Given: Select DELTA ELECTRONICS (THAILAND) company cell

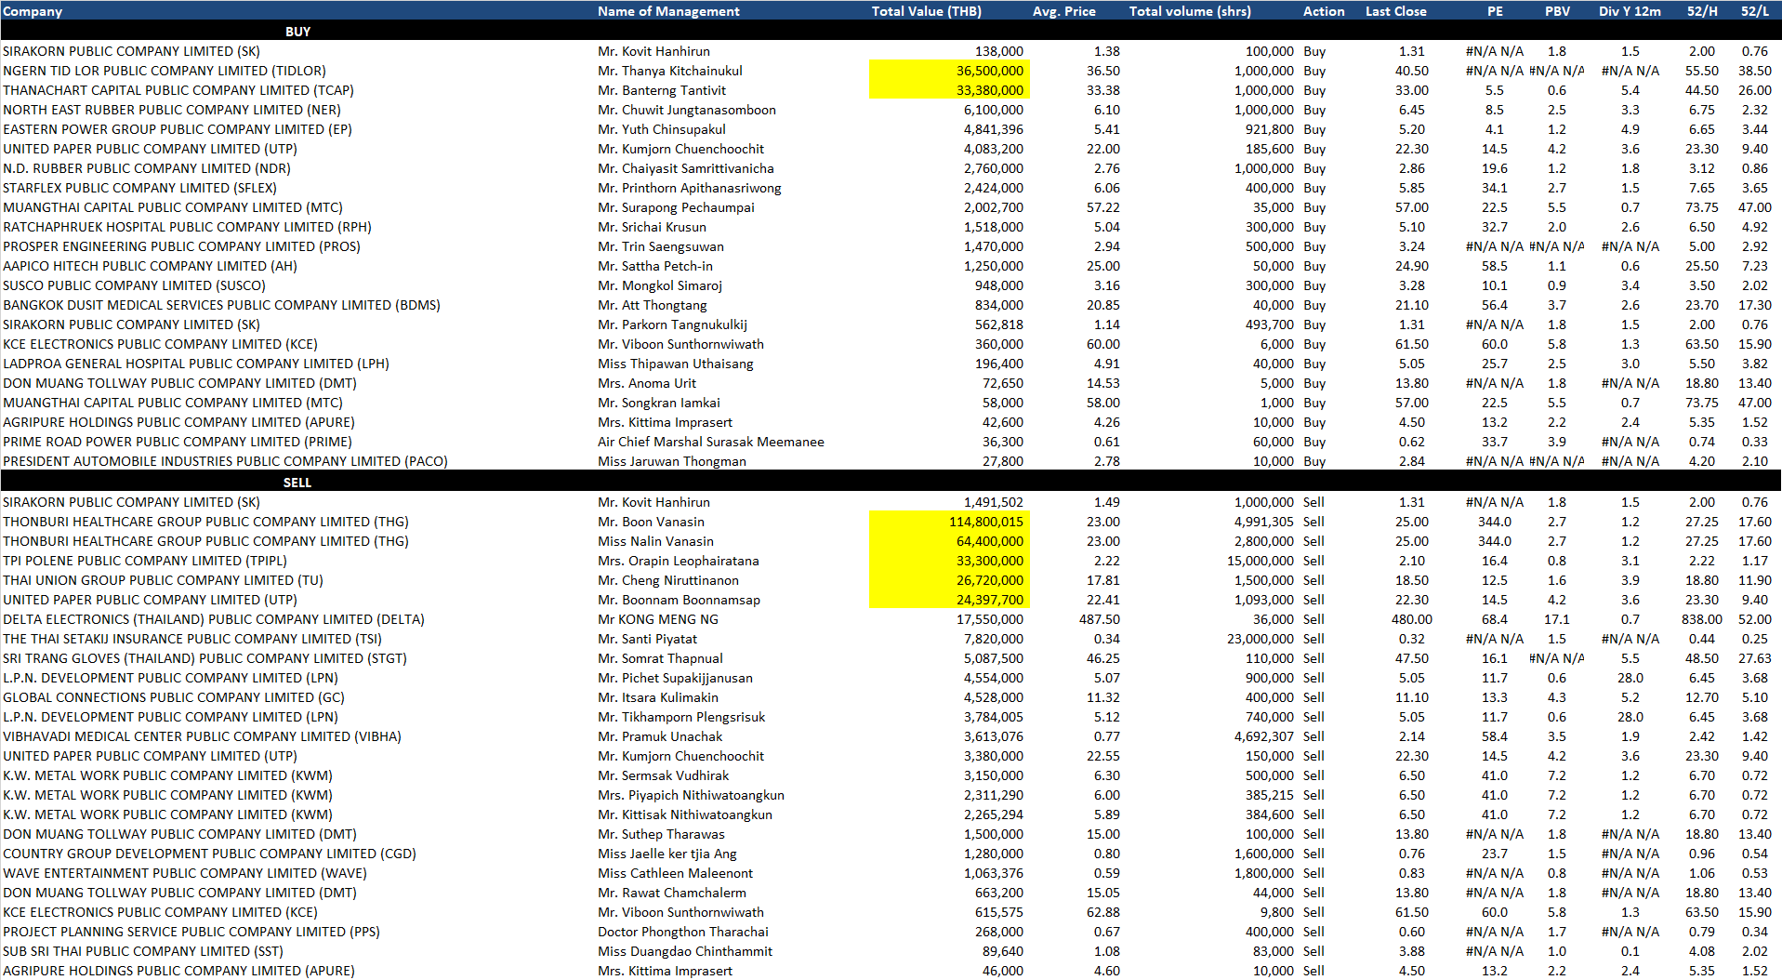Looking at the screenshot, I should [x=214, y=619].
